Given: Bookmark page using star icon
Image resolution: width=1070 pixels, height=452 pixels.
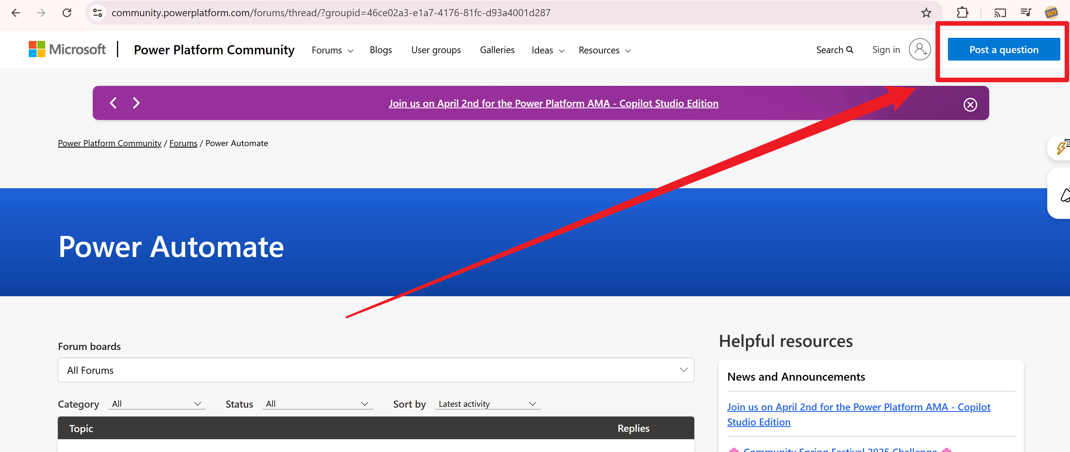Looking at the screenshot, I should 926,13.
